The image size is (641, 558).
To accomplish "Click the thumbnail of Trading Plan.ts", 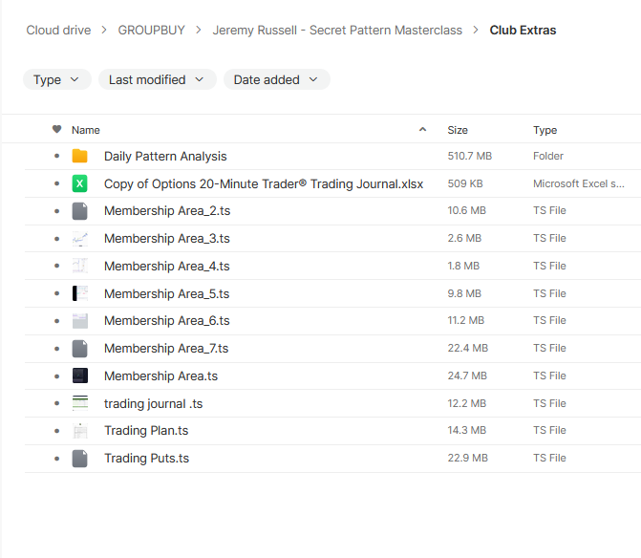I will tap(79, 431).
